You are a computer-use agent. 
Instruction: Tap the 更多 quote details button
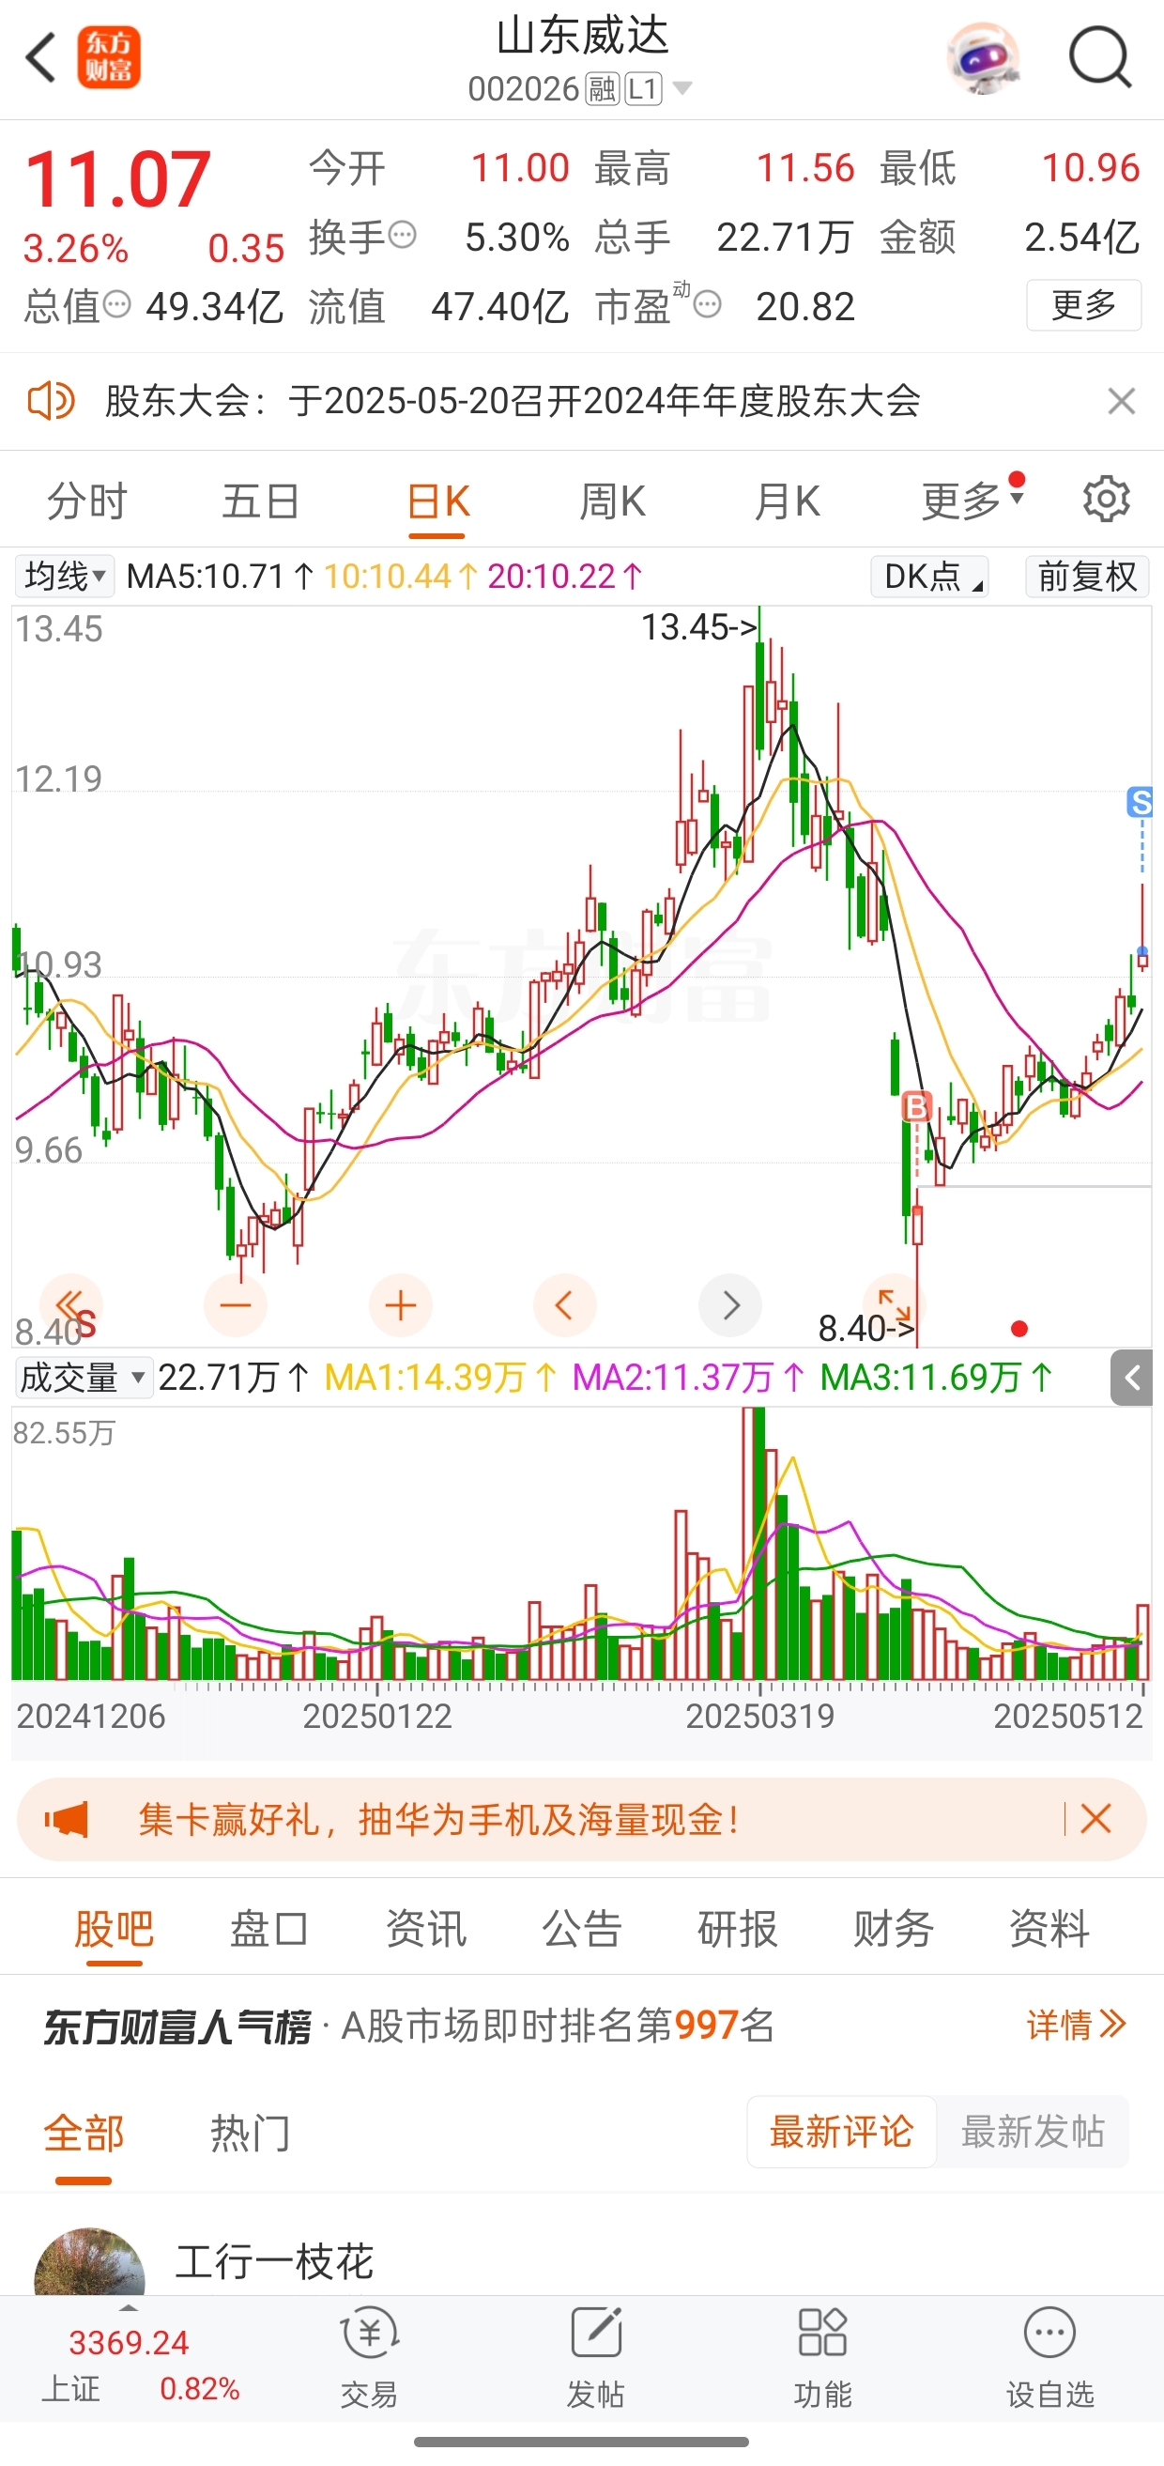1083,305
